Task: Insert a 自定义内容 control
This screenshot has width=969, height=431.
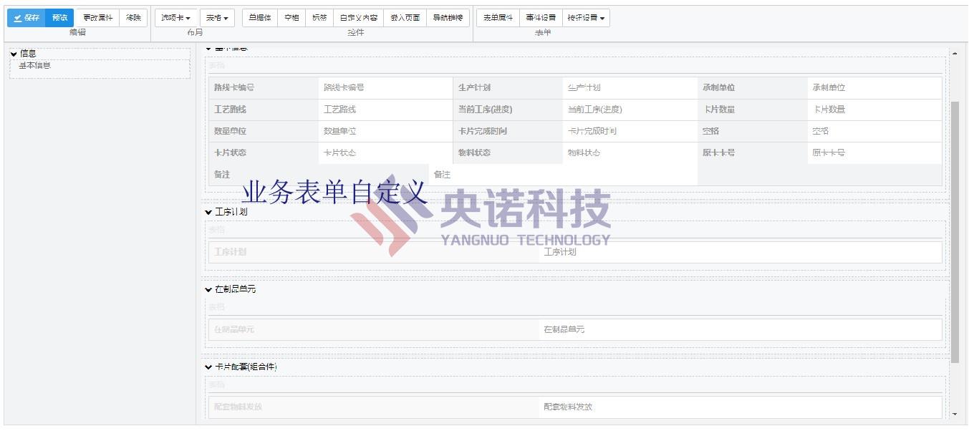Action: tap(358, 18)
